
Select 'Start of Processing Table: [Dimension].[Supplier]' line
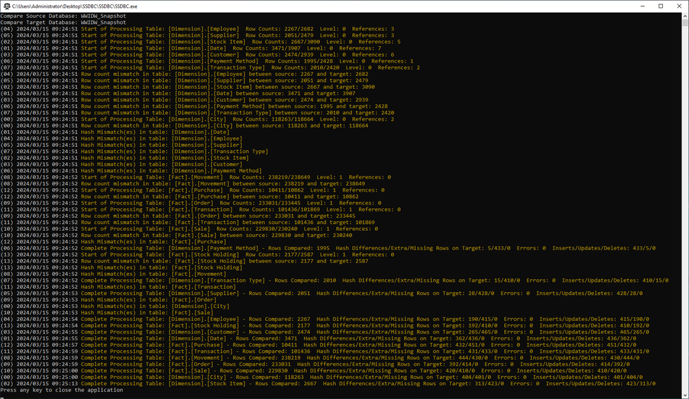pyautogui.click(x=197, y=35)
